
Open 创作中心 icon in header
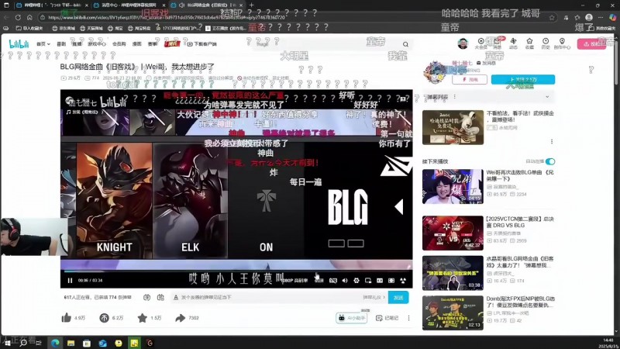pyautogui.click(x=562, y=43)
